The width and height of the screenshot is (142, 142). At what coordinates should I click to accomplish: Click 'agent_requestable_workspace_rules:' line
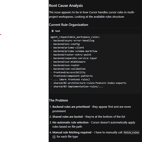pyautogui.click(x=75, y=37)
